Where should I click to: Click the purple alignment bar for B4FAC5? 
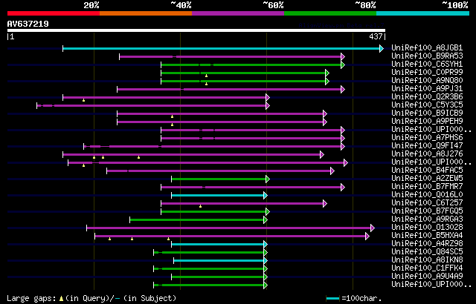pos(219,171)
